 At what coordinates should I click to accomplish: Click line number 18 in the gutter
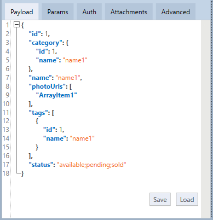[6, 173]
